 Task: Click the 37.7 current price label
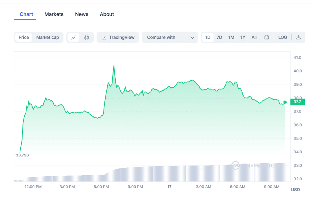click(297, 102)
